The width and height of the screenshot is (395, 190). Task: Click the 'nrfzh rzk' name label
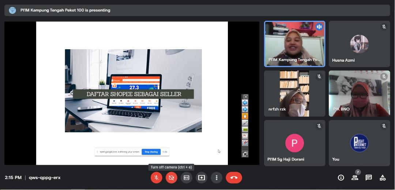click(277, 109)
